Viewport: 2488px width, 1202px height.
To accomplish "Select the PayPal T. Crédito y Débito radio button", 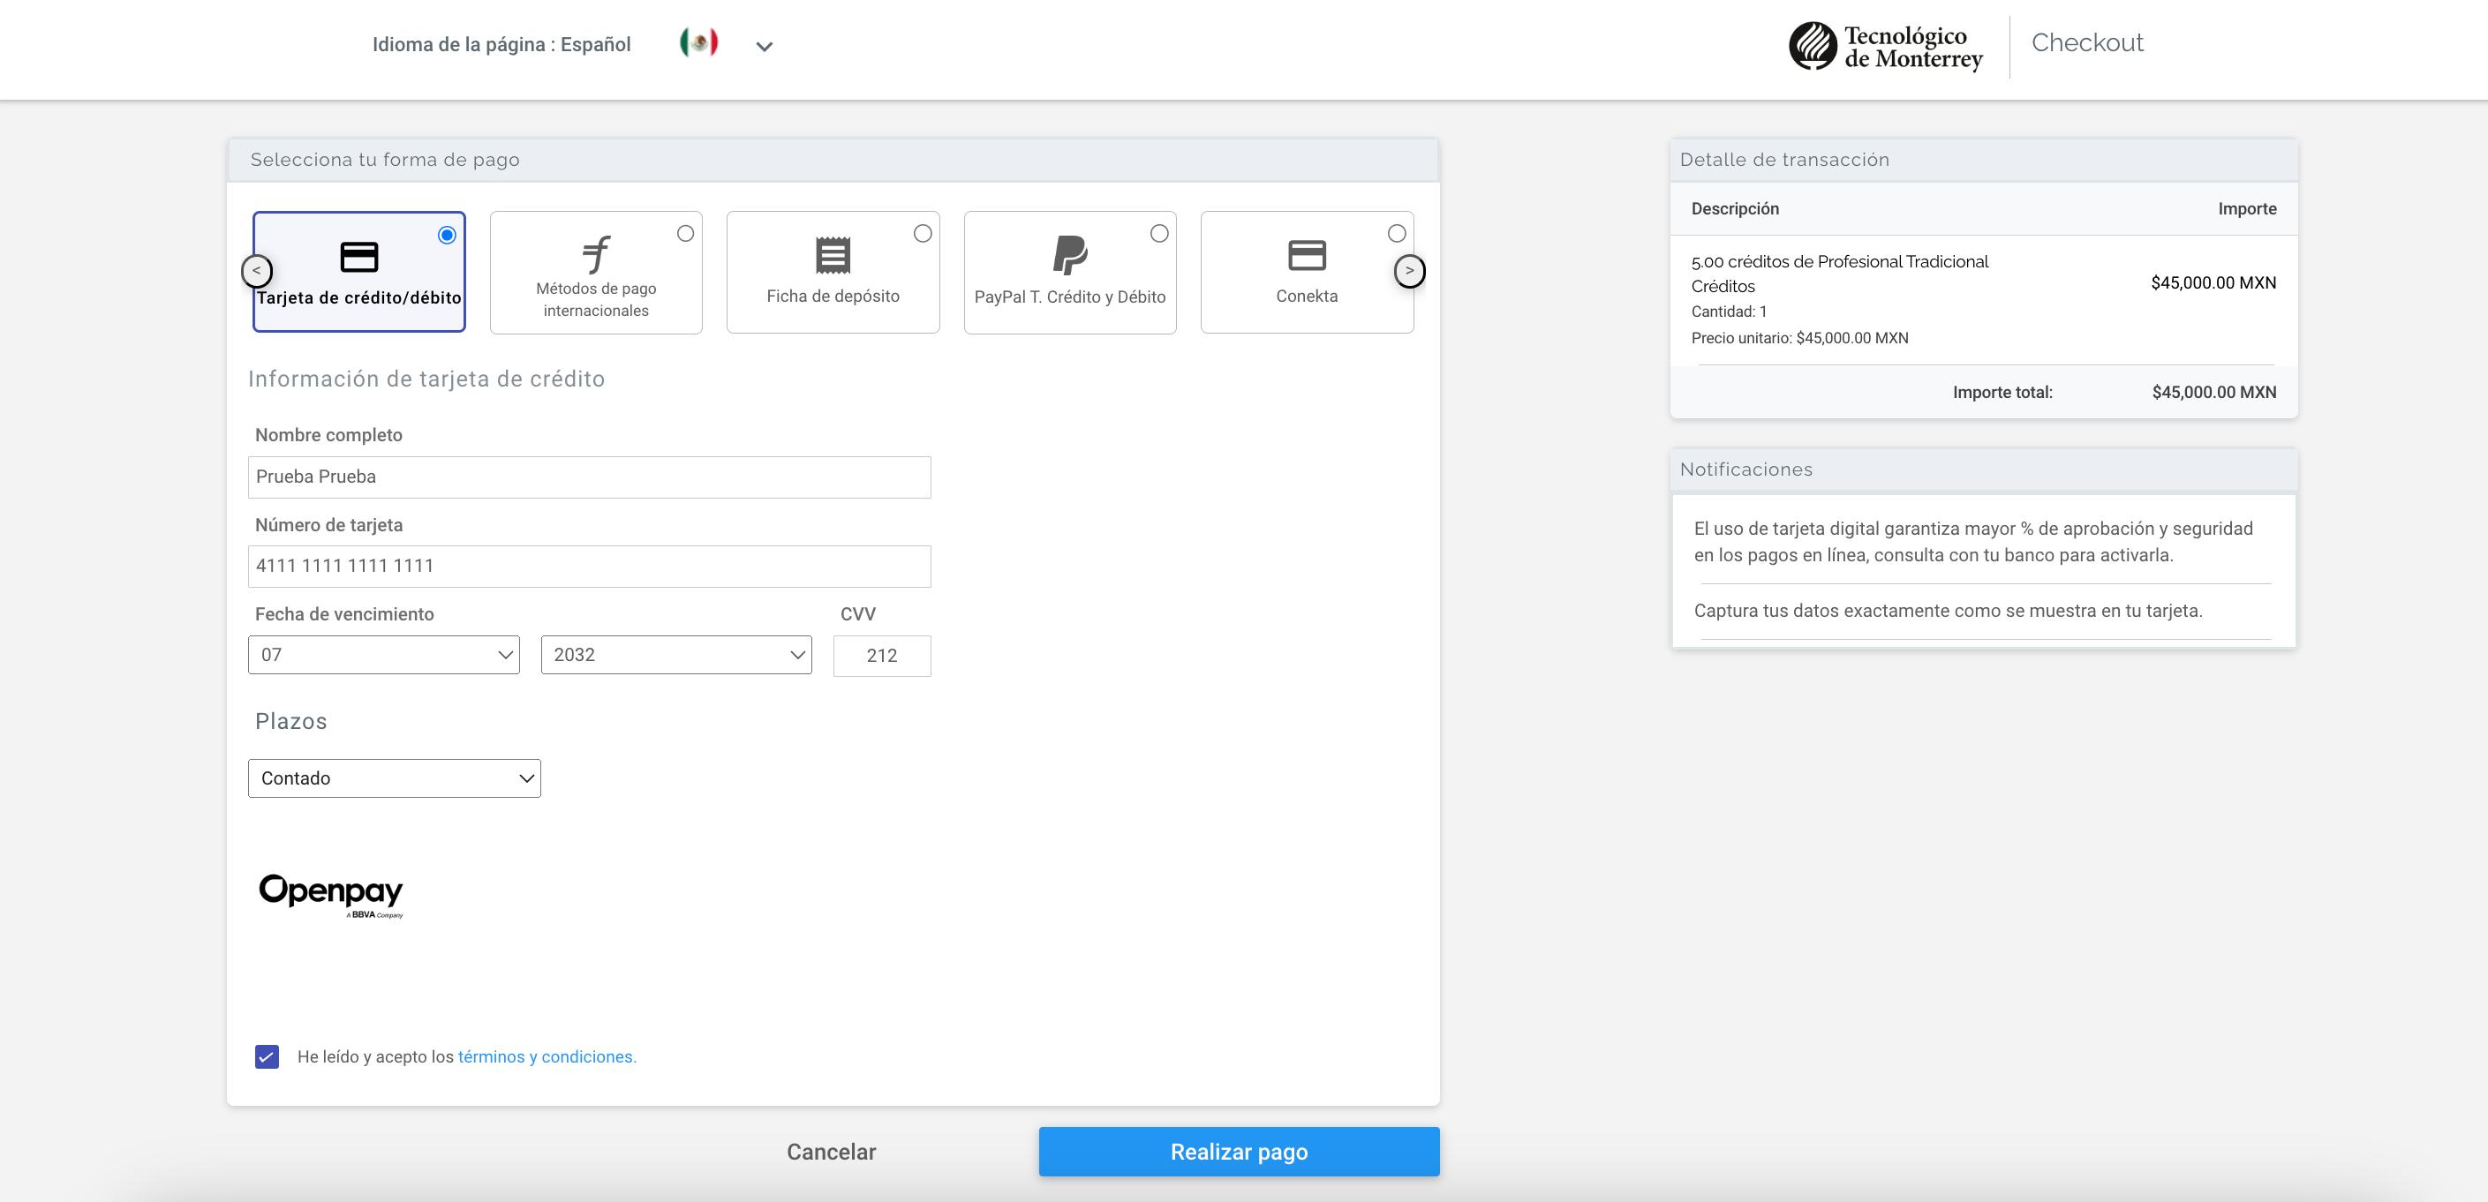I will (x=1159, y=234).
